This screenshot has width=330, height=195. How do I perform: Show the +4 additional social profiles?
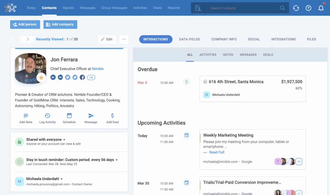pos(91,77)
